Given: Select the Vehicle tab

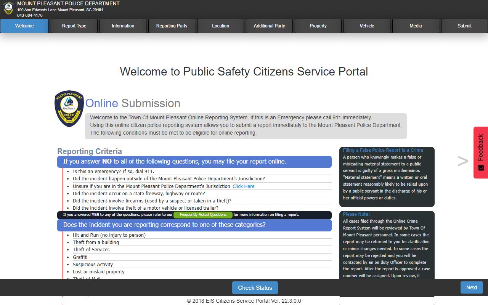Looking at the screenshot, I should click(367, 26).
